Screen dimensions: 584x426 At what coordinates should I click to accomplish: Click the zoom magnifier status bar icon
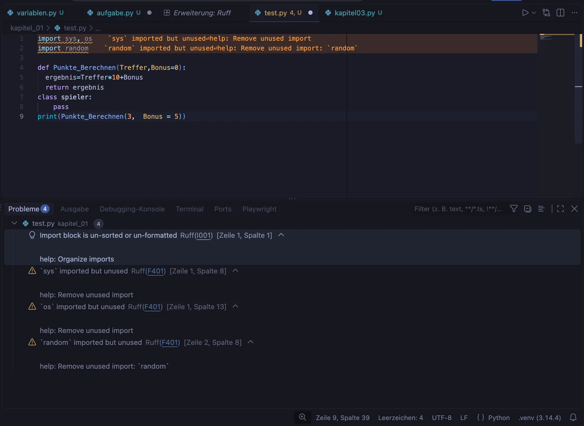click(x=303, y=417)
